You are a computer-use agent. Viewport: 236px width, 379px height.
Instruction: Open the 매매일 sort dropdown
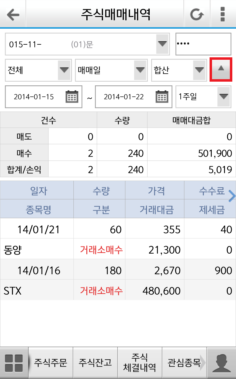[x=140, y=70]
